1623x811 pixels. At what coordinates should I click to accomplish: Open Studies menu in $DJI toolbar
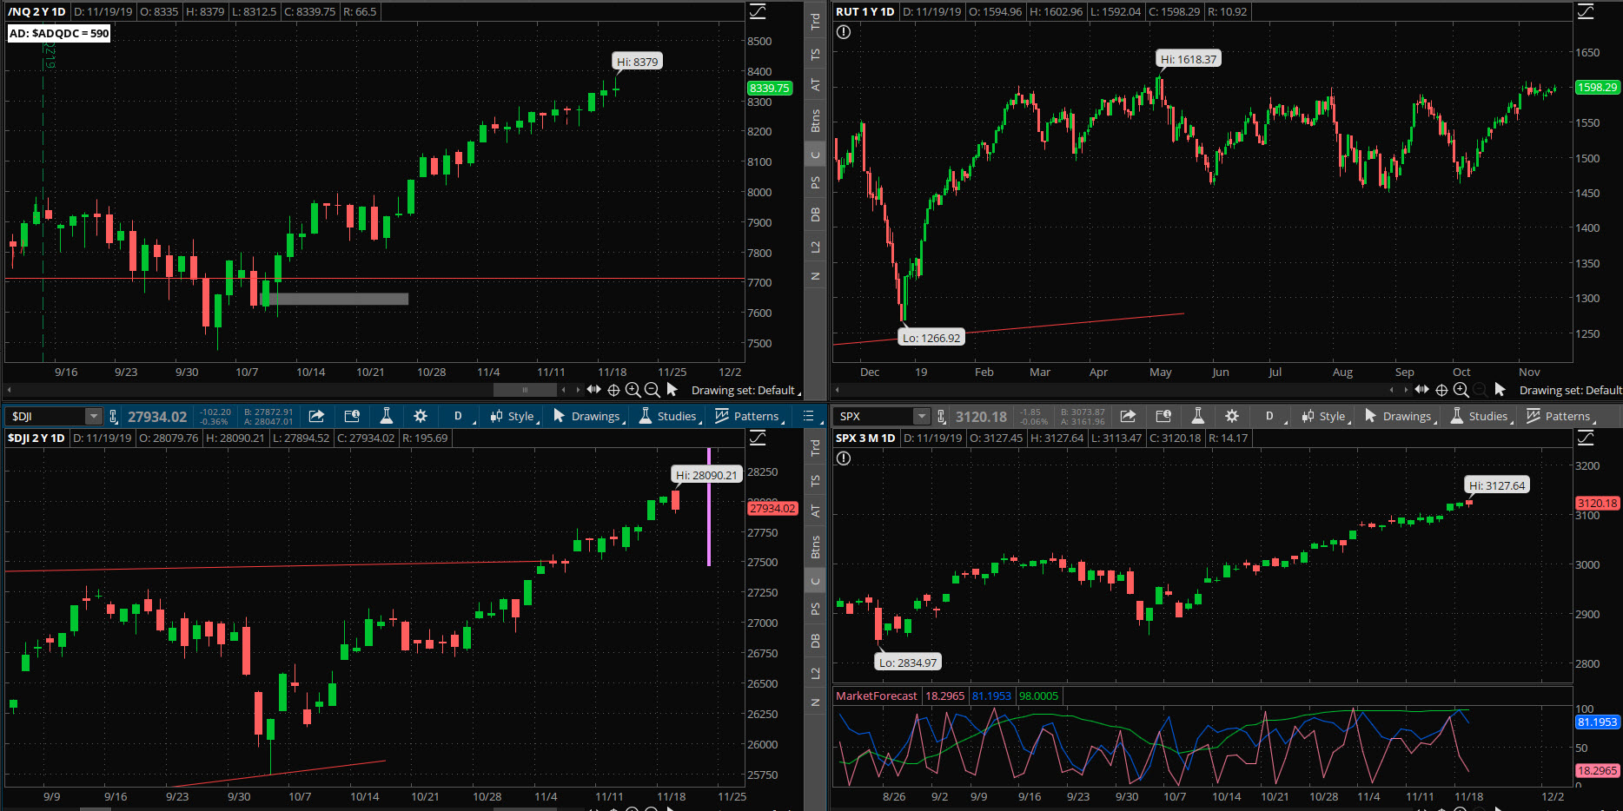click(670, 417)
